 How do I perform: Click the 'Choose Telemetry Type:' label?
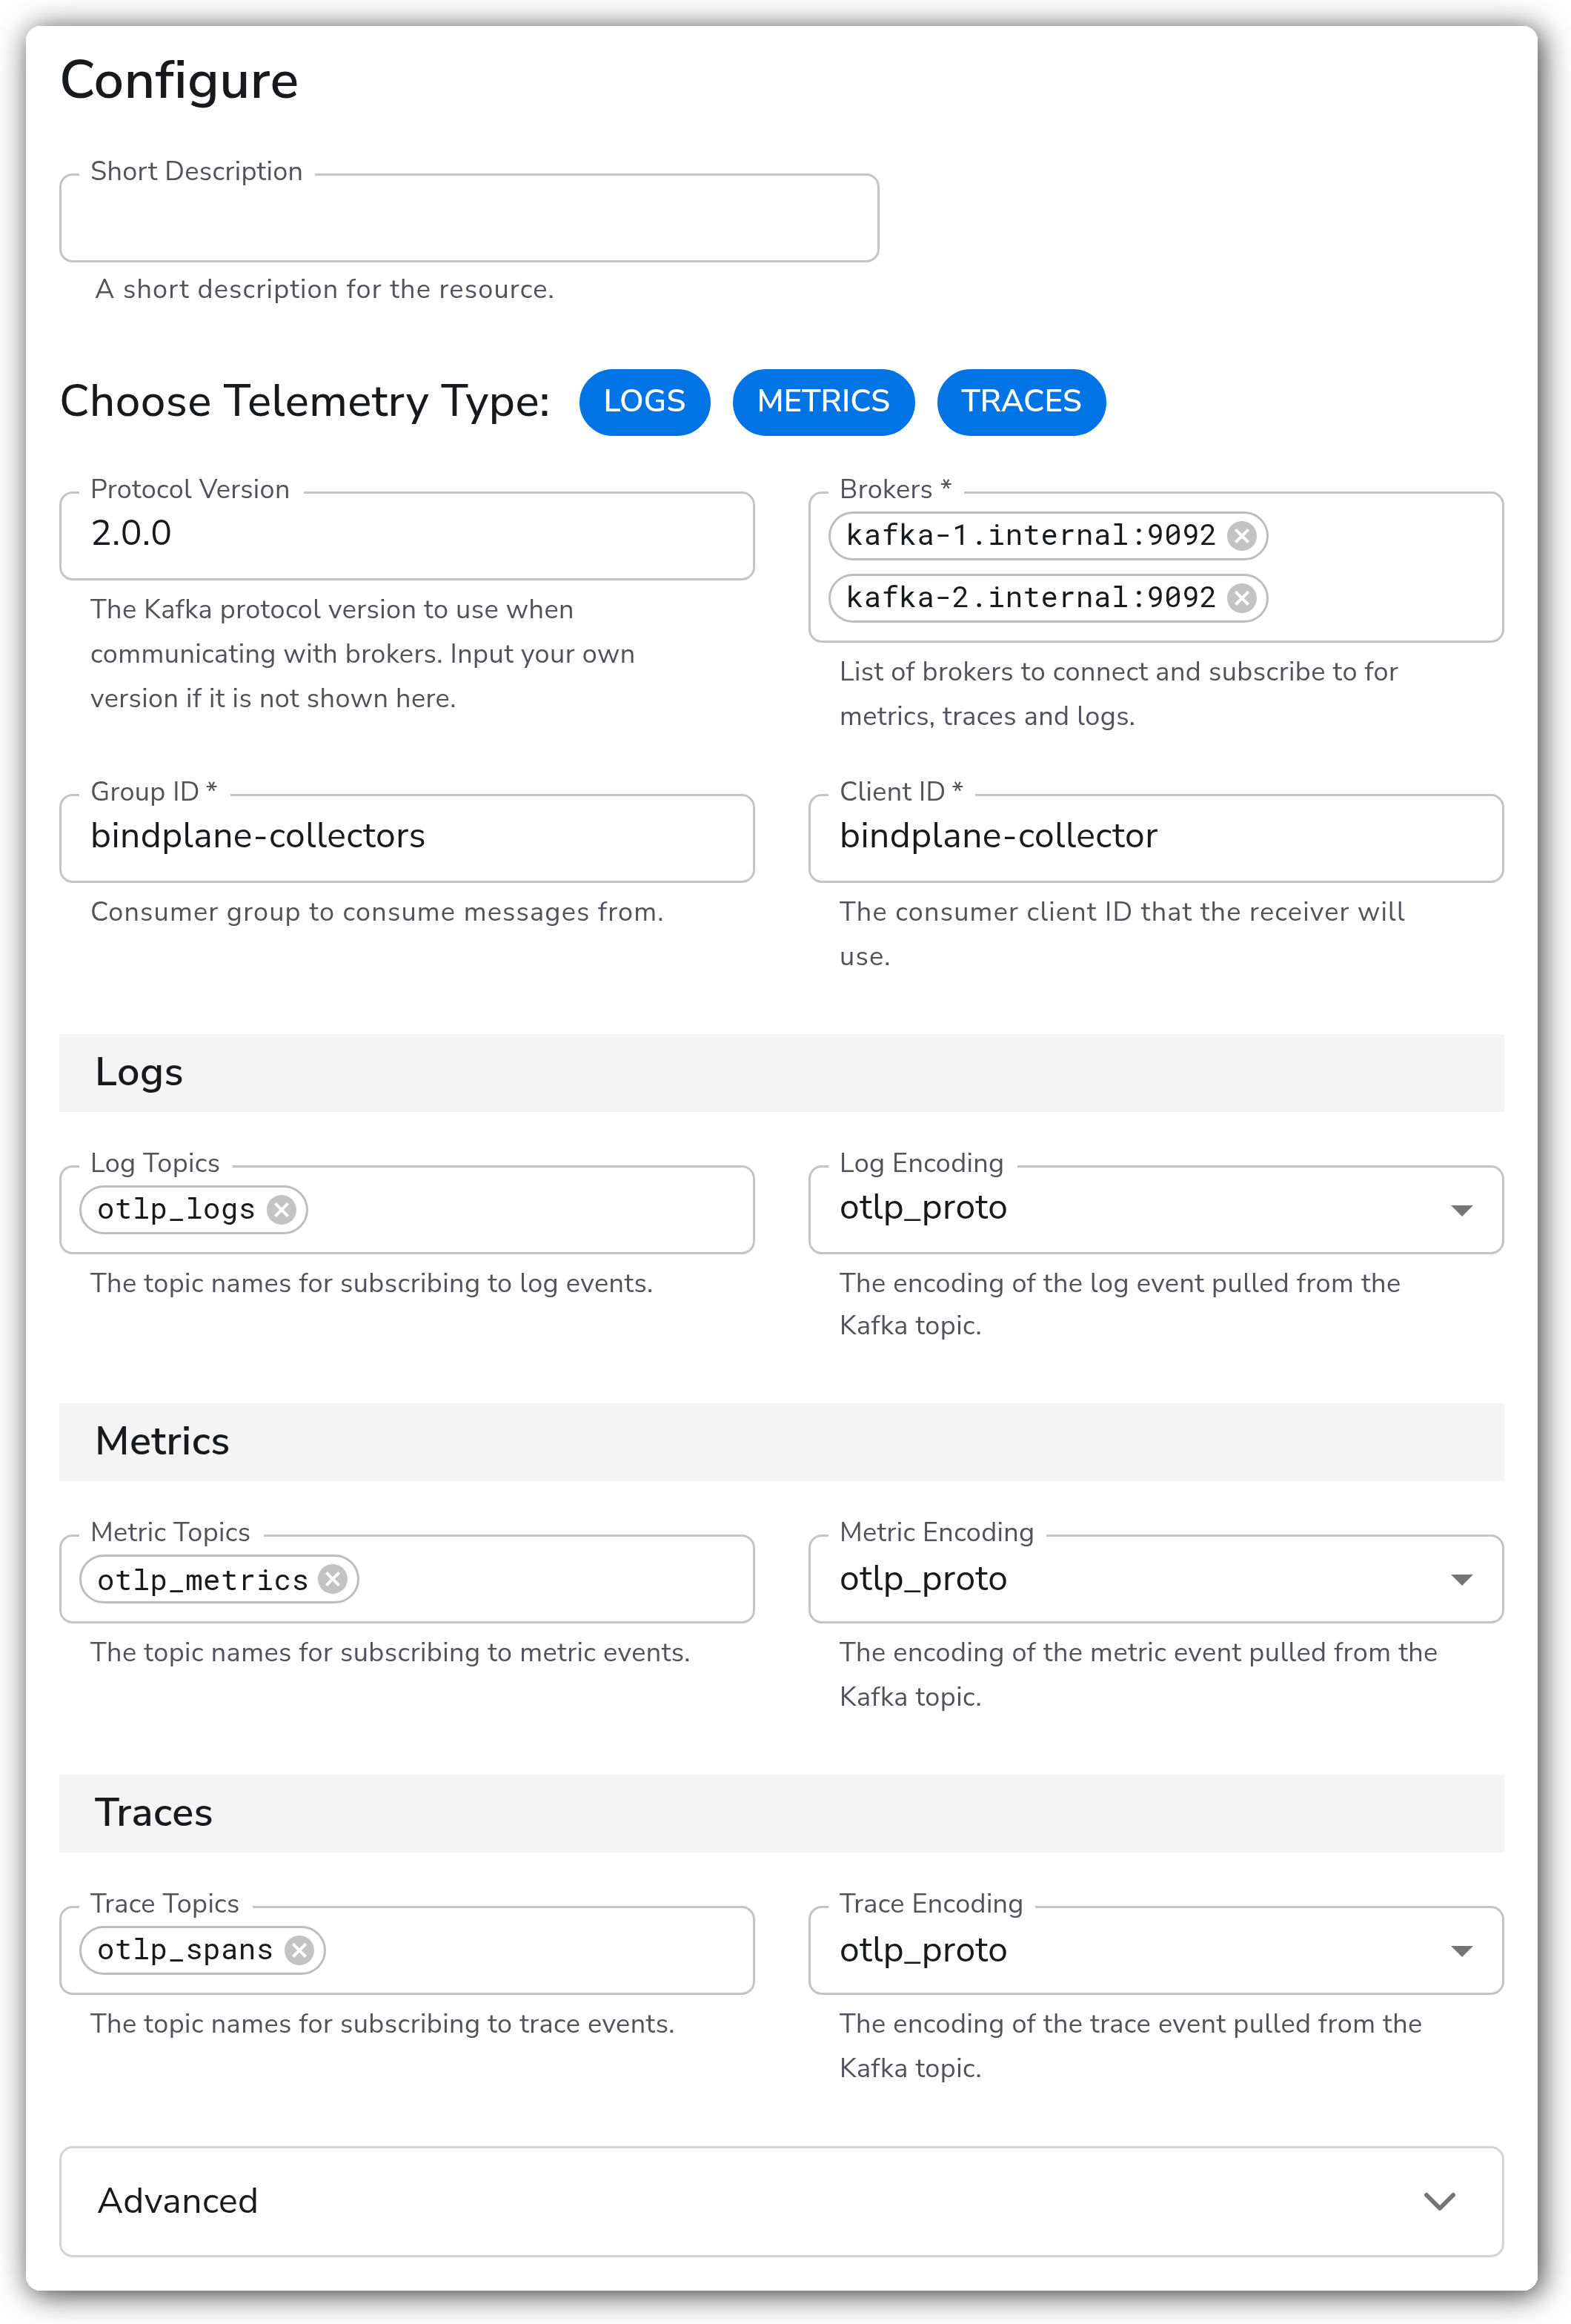point(305,402)
